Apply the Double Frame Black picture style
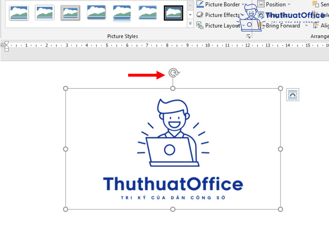329x228 pixels. pyautogui.click(x=174, y=13)
